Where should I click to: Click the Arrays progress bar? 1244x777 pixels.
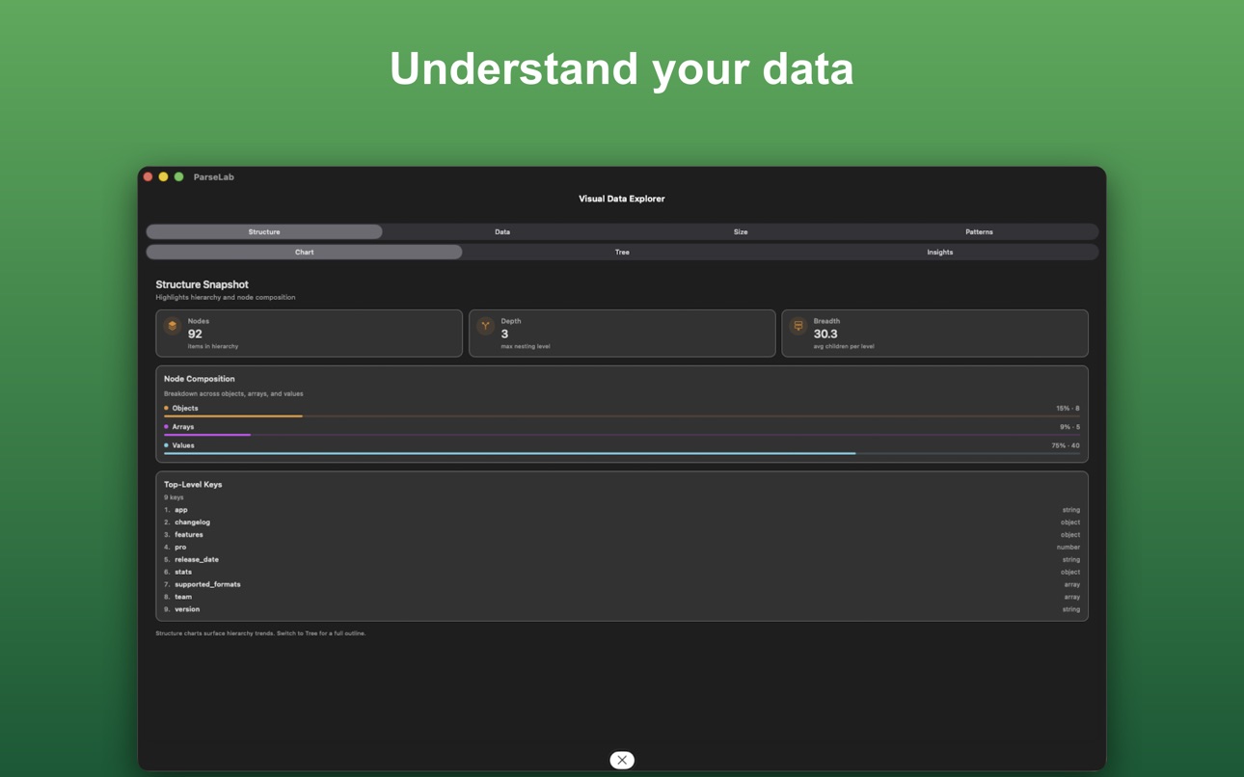622,435
